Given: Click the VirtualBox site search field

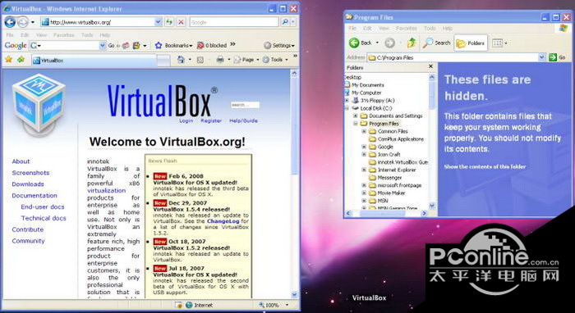Looking at the screenshot, I should (x=245, y=106).
